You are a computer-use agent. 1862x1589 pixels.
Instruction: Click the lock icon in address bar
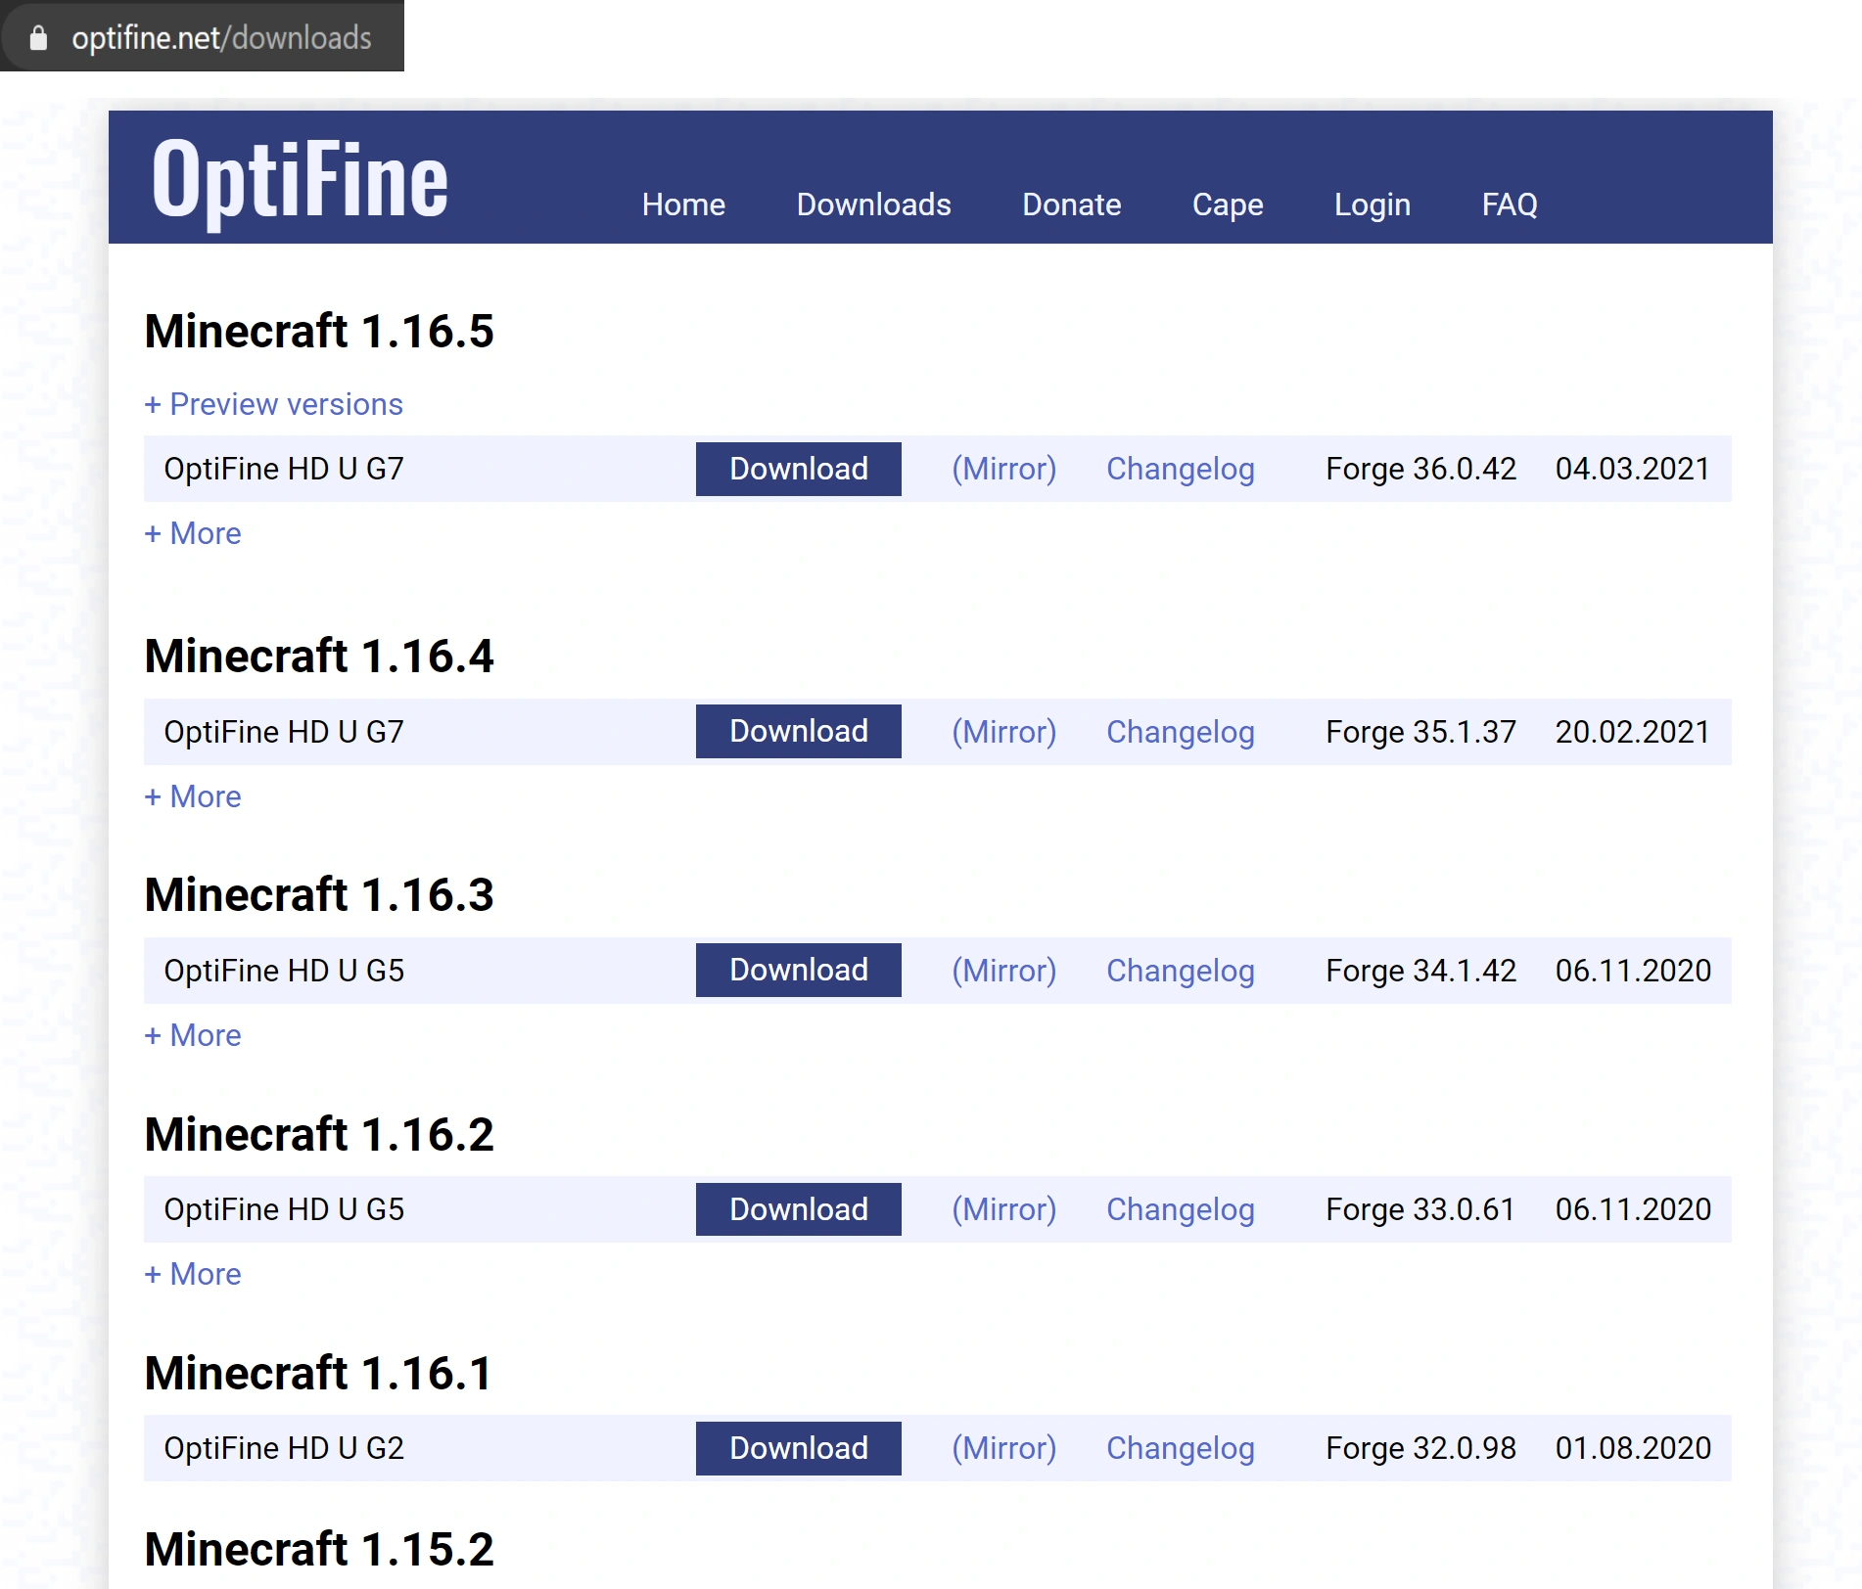(x=38, y=38)
